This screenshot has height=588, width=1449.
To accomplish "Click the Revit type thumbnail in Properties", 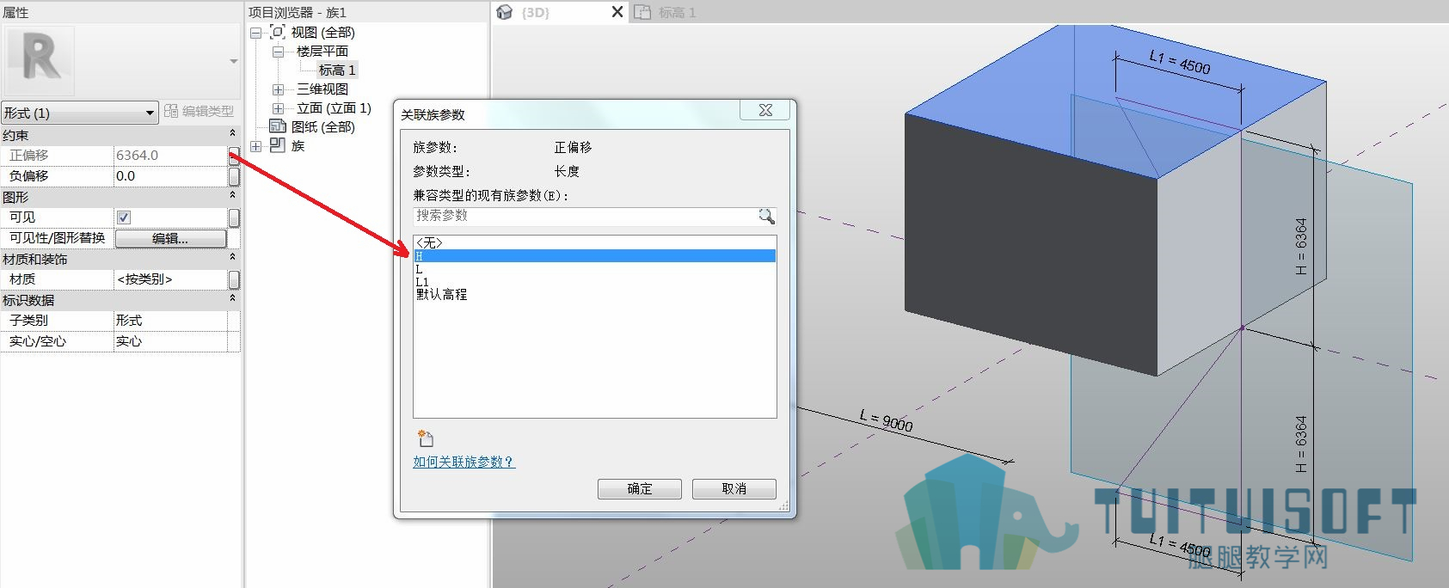I will [x=40, y=60].
